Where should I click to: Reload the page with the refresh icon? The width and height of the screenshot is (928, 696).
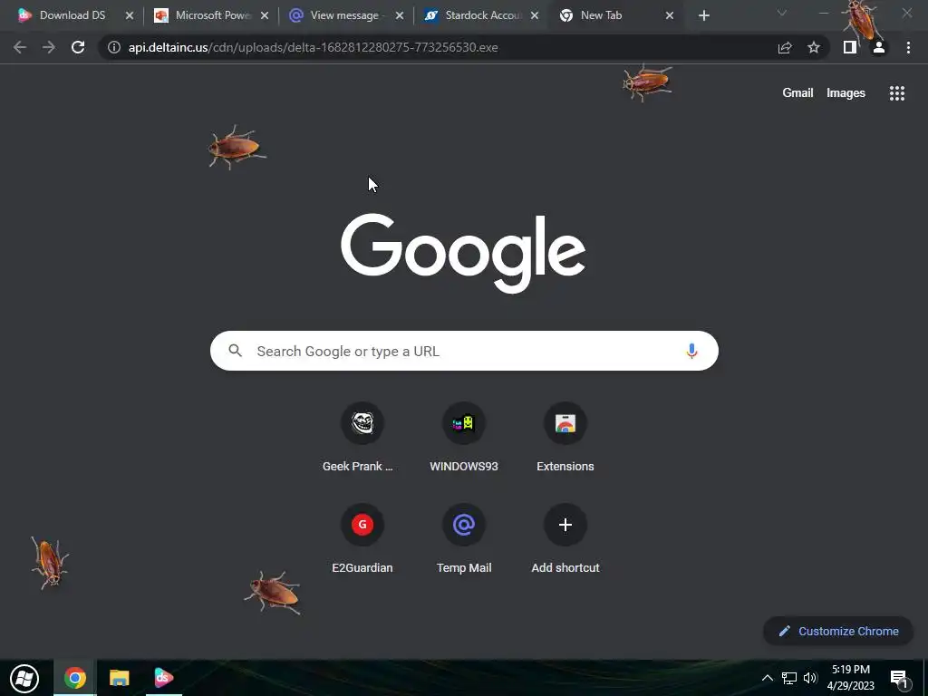point(78,47)
